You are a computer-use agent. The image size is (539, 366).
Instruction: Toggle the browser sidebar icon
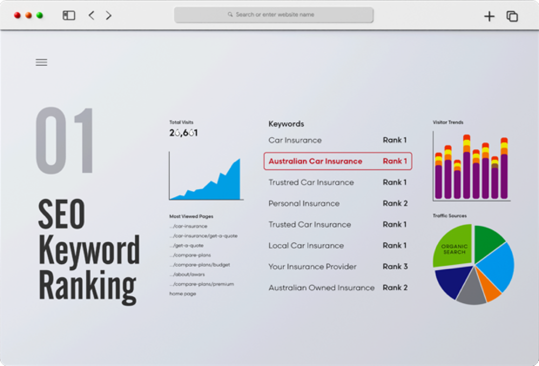(69, 15)
